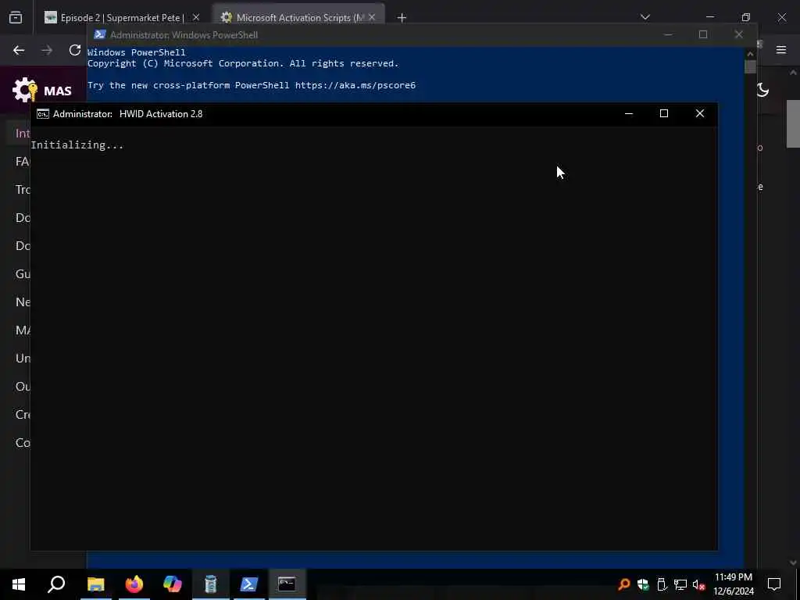Click PowerShell scrollbar up arrow
Image resolution: width=800 pixels, height=600 pixels.
750,53
